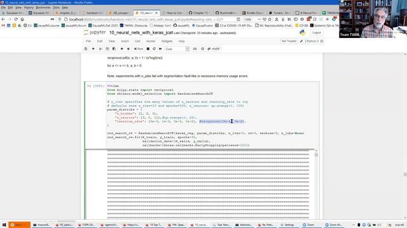The image size is (407, 228).
Task: Click the Not Trusted notebook button
Action: tap(289, 41)
